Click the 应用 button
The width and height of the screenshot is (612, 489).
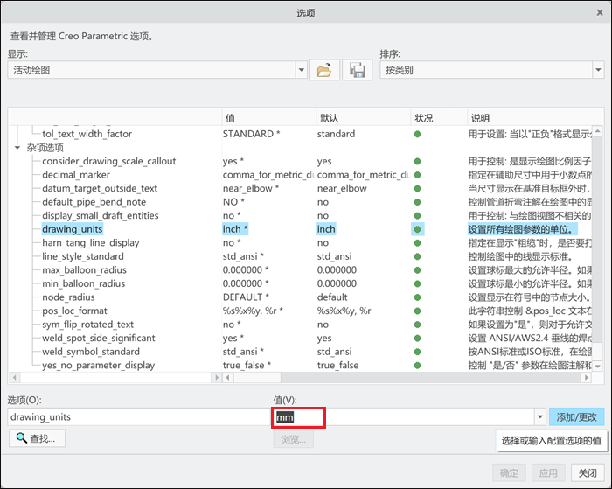548,473
